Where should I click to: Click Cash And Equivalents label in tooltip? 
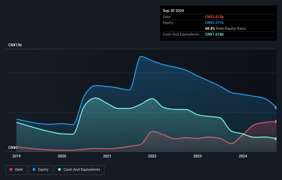click(181, 34)
